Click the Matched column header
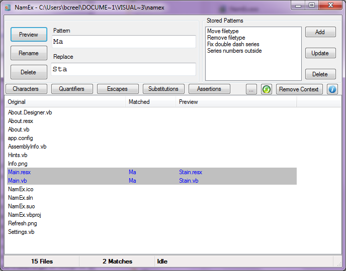This screenshot has height=271, width=346. 151,102
